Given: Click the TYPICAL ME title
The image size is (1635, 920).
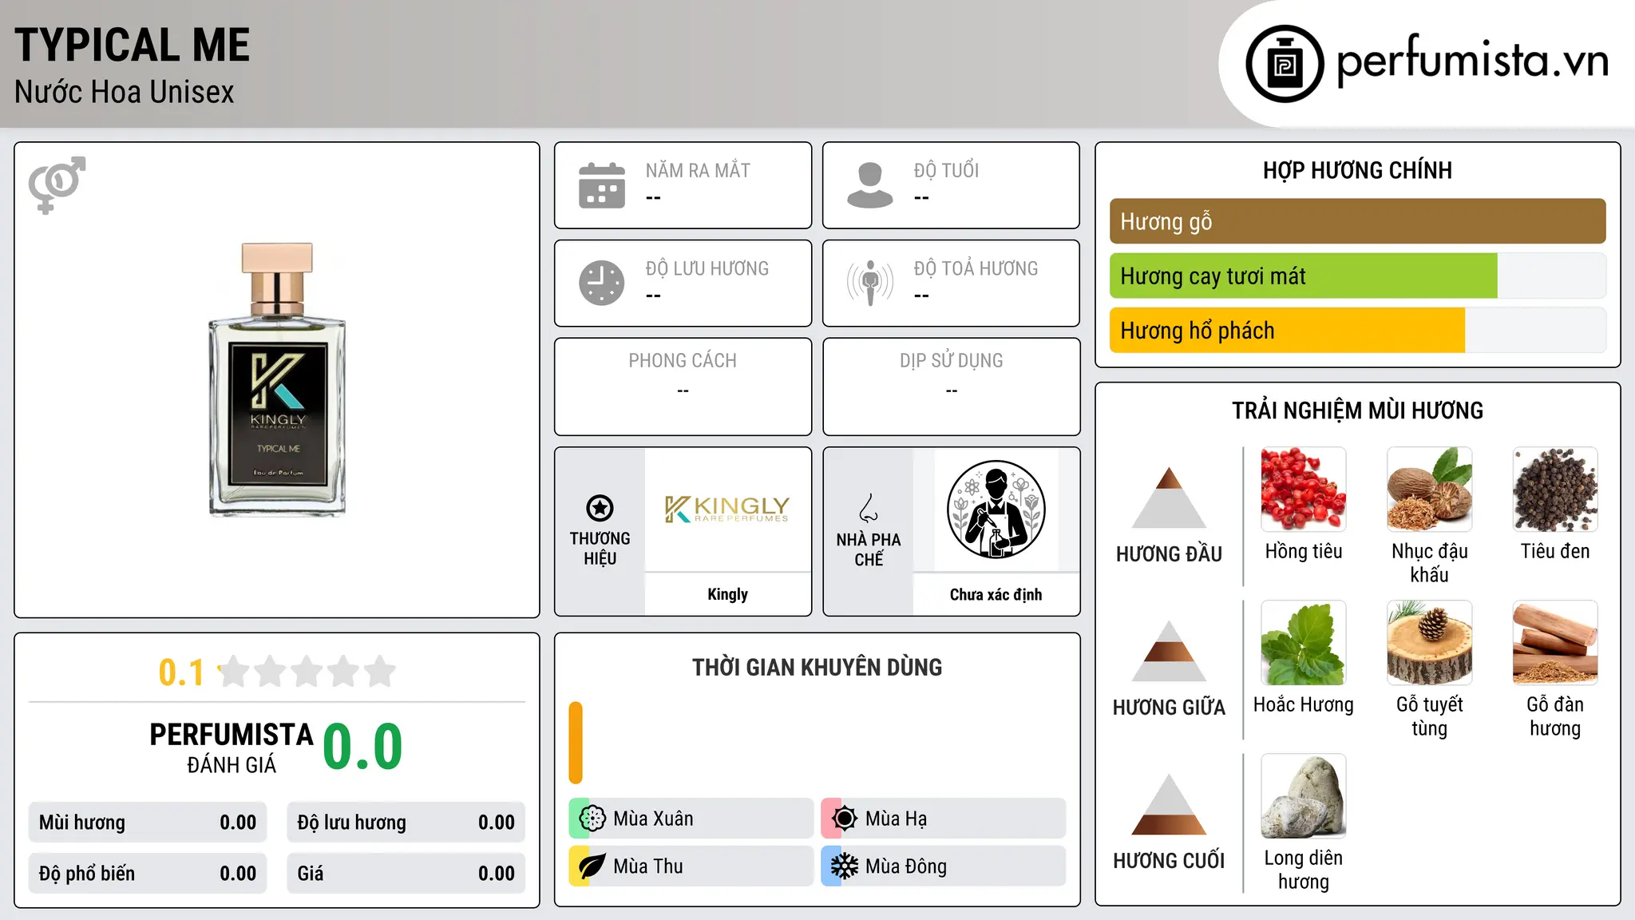Looking at the screenshot, I should click(x=133, y=45).
